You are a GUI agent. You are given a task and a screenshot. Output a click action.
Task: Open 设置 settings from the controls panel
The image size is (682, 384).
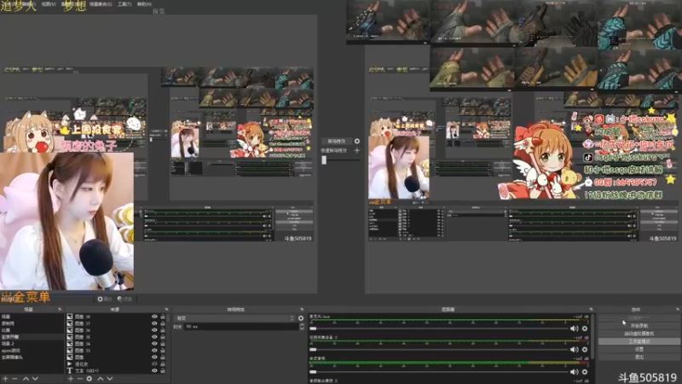[x=639, y=349]
